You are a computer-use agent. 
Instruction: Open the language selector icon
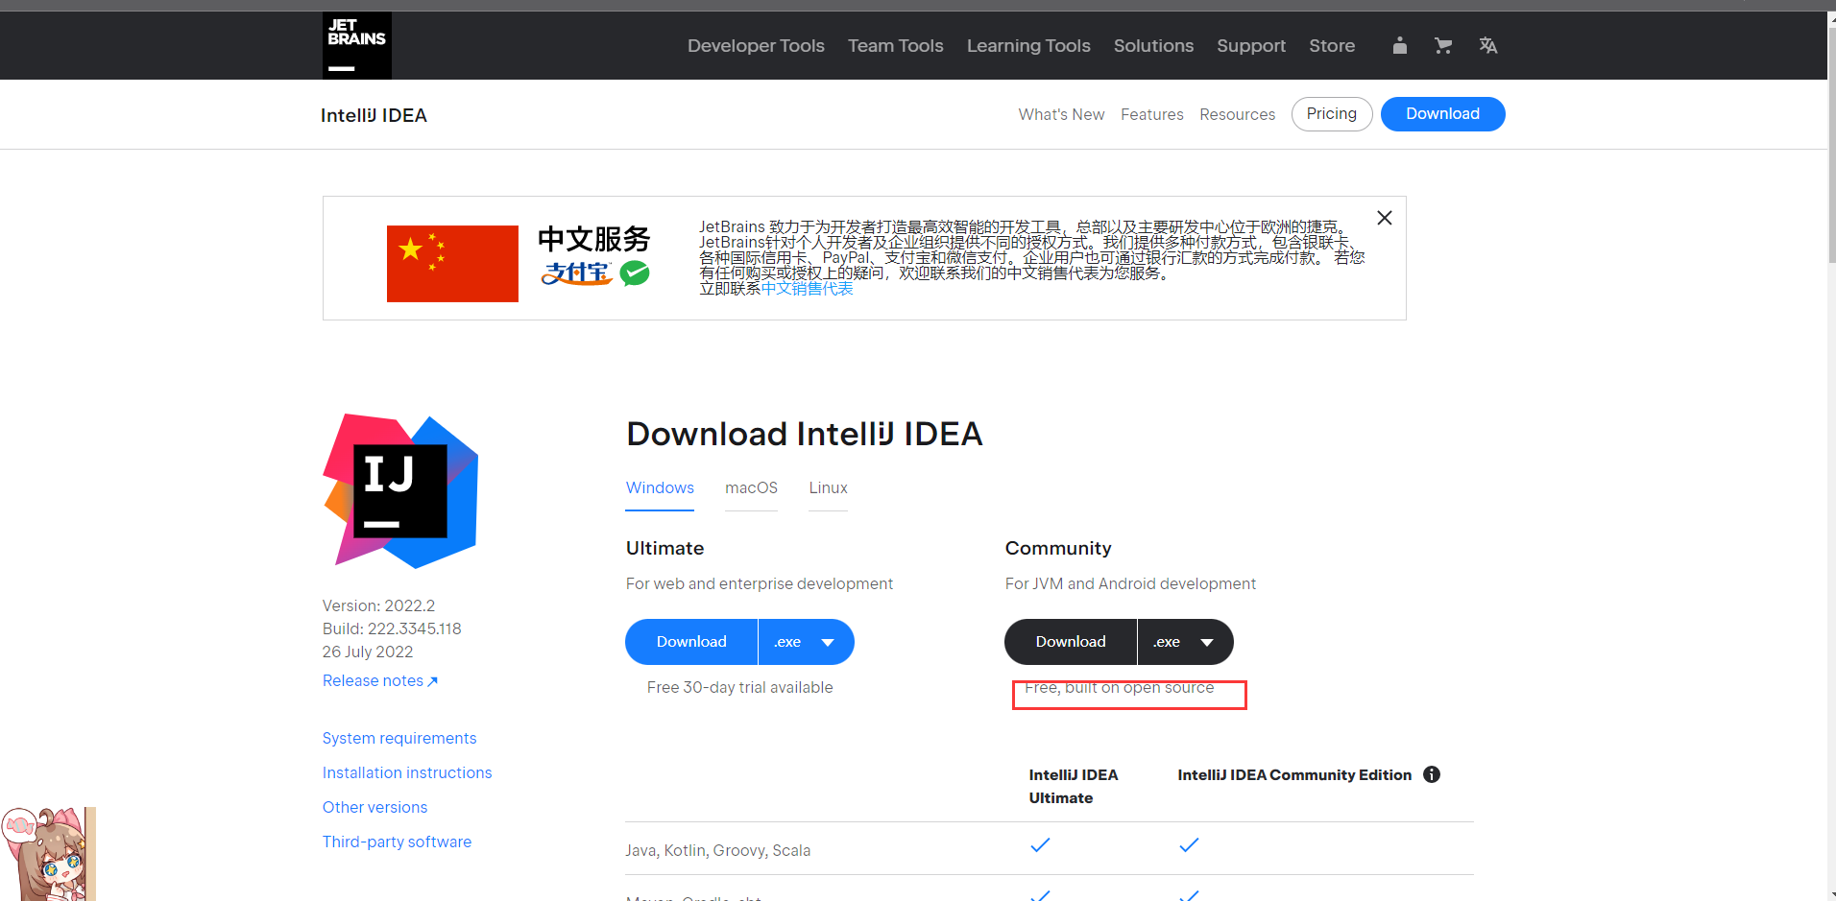coord(1488,45)
